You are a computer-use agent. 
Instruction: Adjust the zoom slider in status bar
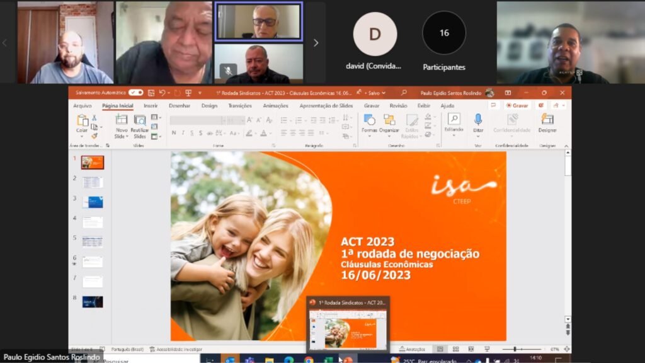click(515, 349)
